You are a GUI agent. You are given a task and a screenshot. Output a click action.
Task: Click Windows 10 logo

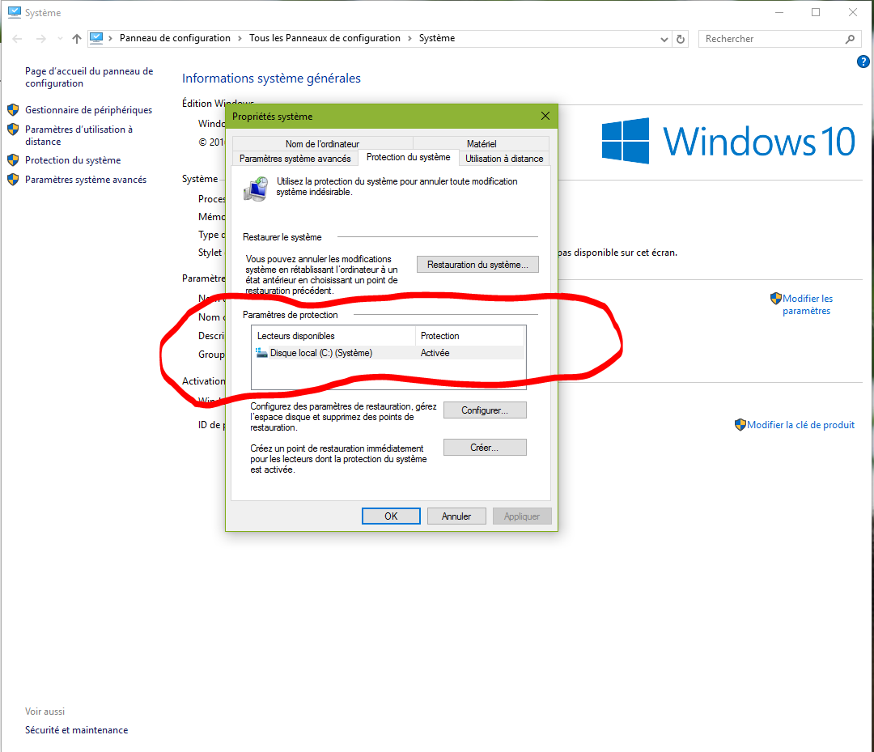[728, 141]
